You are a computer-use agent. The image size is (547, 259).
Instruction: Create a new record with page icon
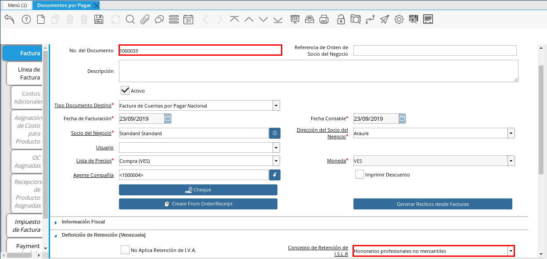click(x=40, y=19)
